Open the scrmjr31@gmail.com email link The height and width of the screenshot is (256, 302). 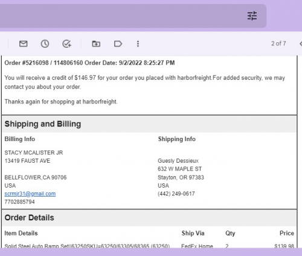point(30,194)
